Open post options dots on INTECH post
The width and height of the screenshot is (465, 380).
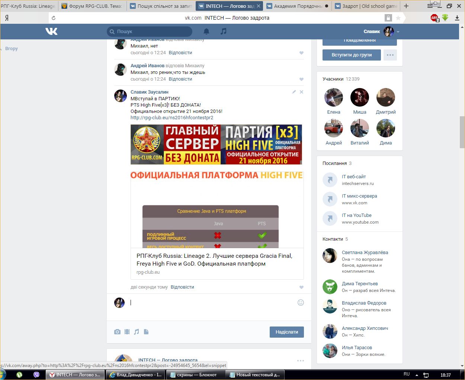[x=301, y=360]
